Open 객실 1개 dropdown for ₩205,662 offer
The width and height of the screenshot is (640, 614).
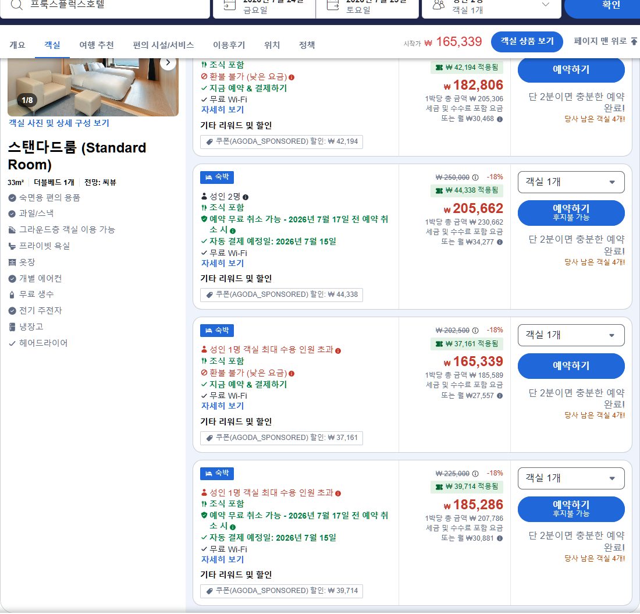(571, 182)
